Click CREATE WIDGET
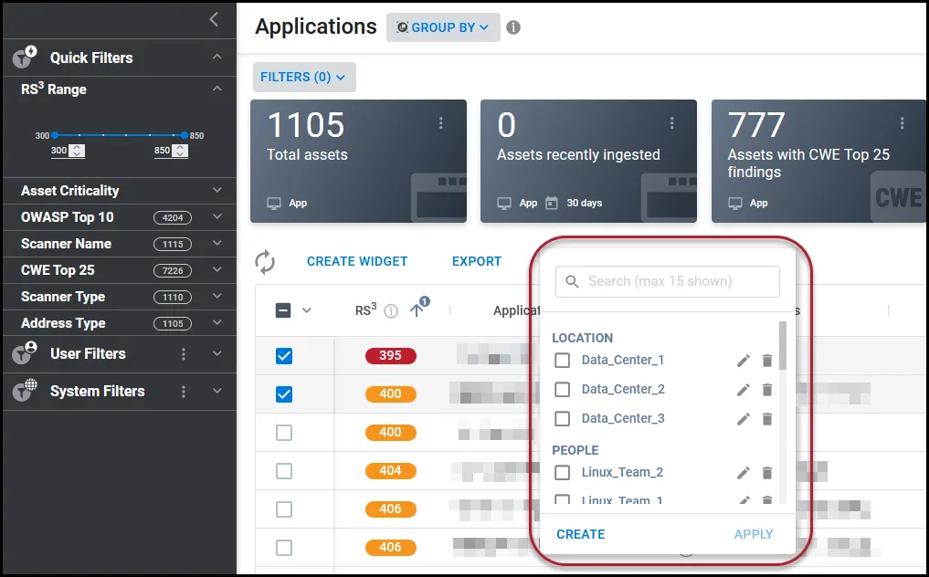The image size is (929, 577). point(357,261)
